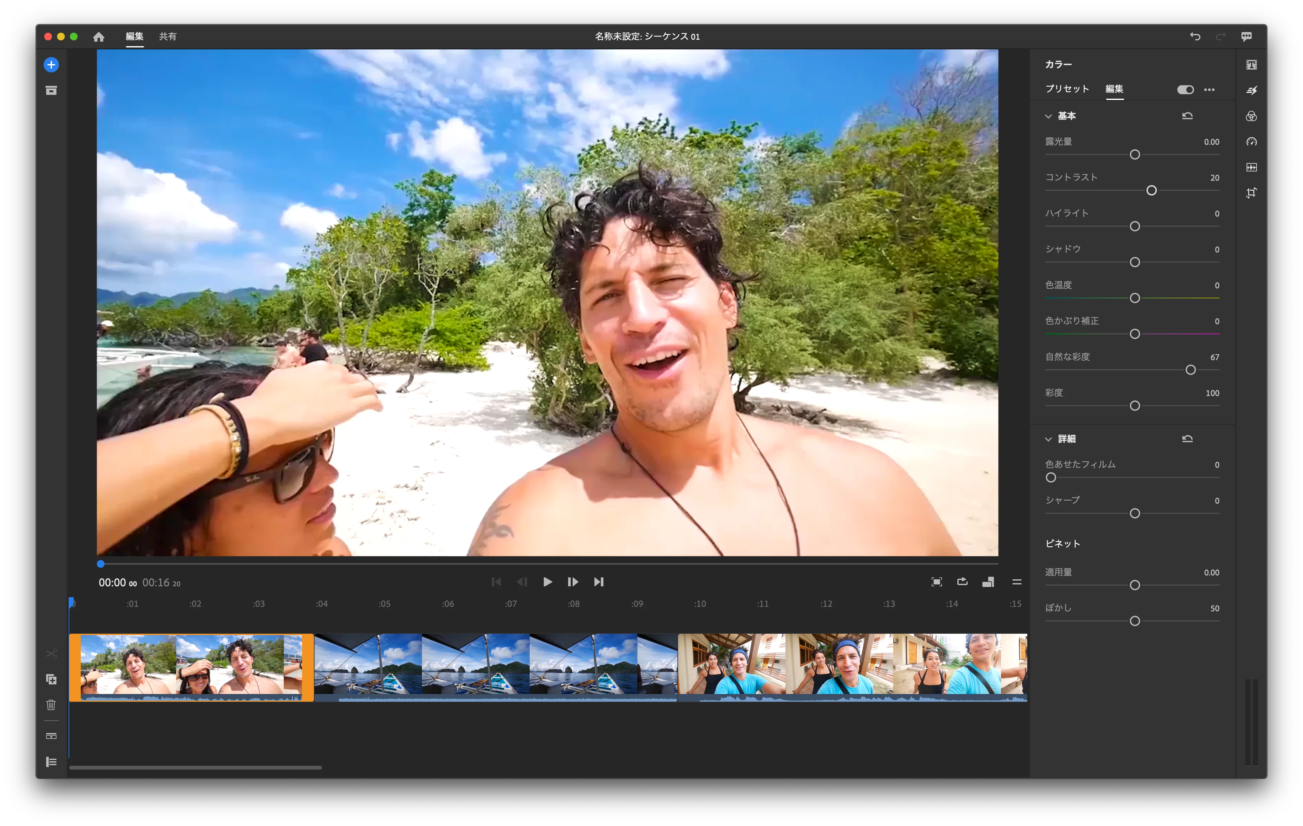Collapse the 基本 section
Viewport: 1303px width, 826px height.
[x=1048, y=116]
